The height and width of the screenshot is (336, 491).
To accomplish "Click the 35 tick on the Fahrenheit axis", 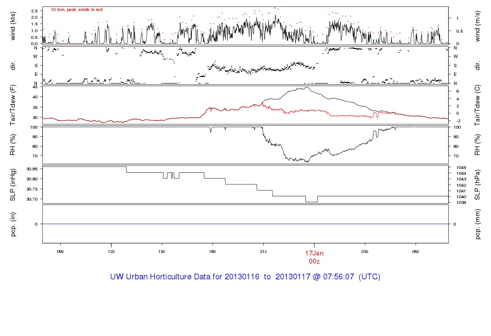I will point(35,107).
